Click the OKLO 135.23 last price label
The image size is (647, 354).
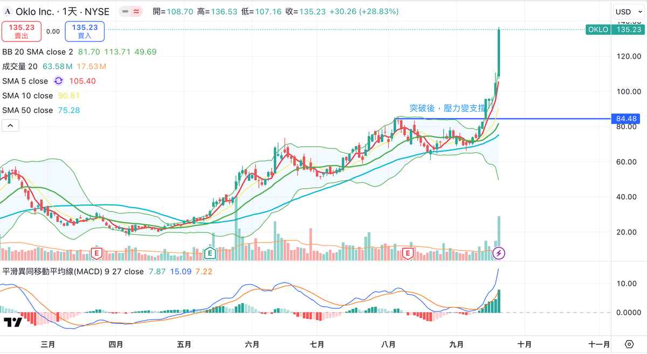coord(615,30)
